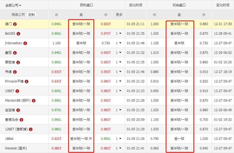Click the 受一球 initial handicap in 18Bet row
Screen dimensions: 234x153
[x=179, y=139]
